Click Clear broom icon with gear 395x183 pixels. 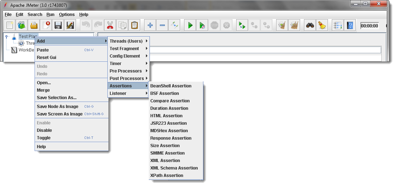click(282, 25)
